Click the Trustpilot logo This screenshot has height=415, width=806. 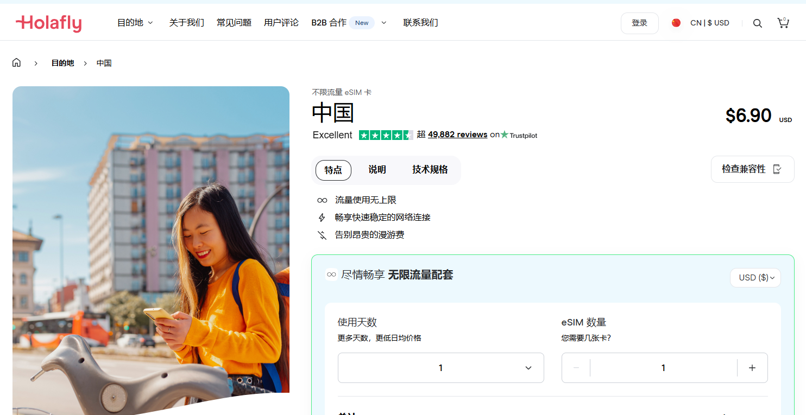click(x=519, y=135)
